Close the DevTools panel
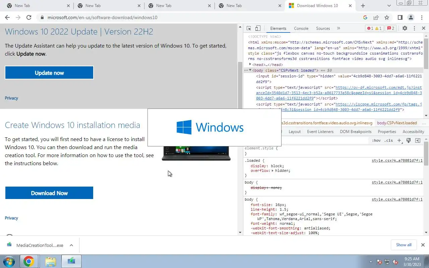Image resolution: width=429 pixels, height=268 pixels. [423, 28]
